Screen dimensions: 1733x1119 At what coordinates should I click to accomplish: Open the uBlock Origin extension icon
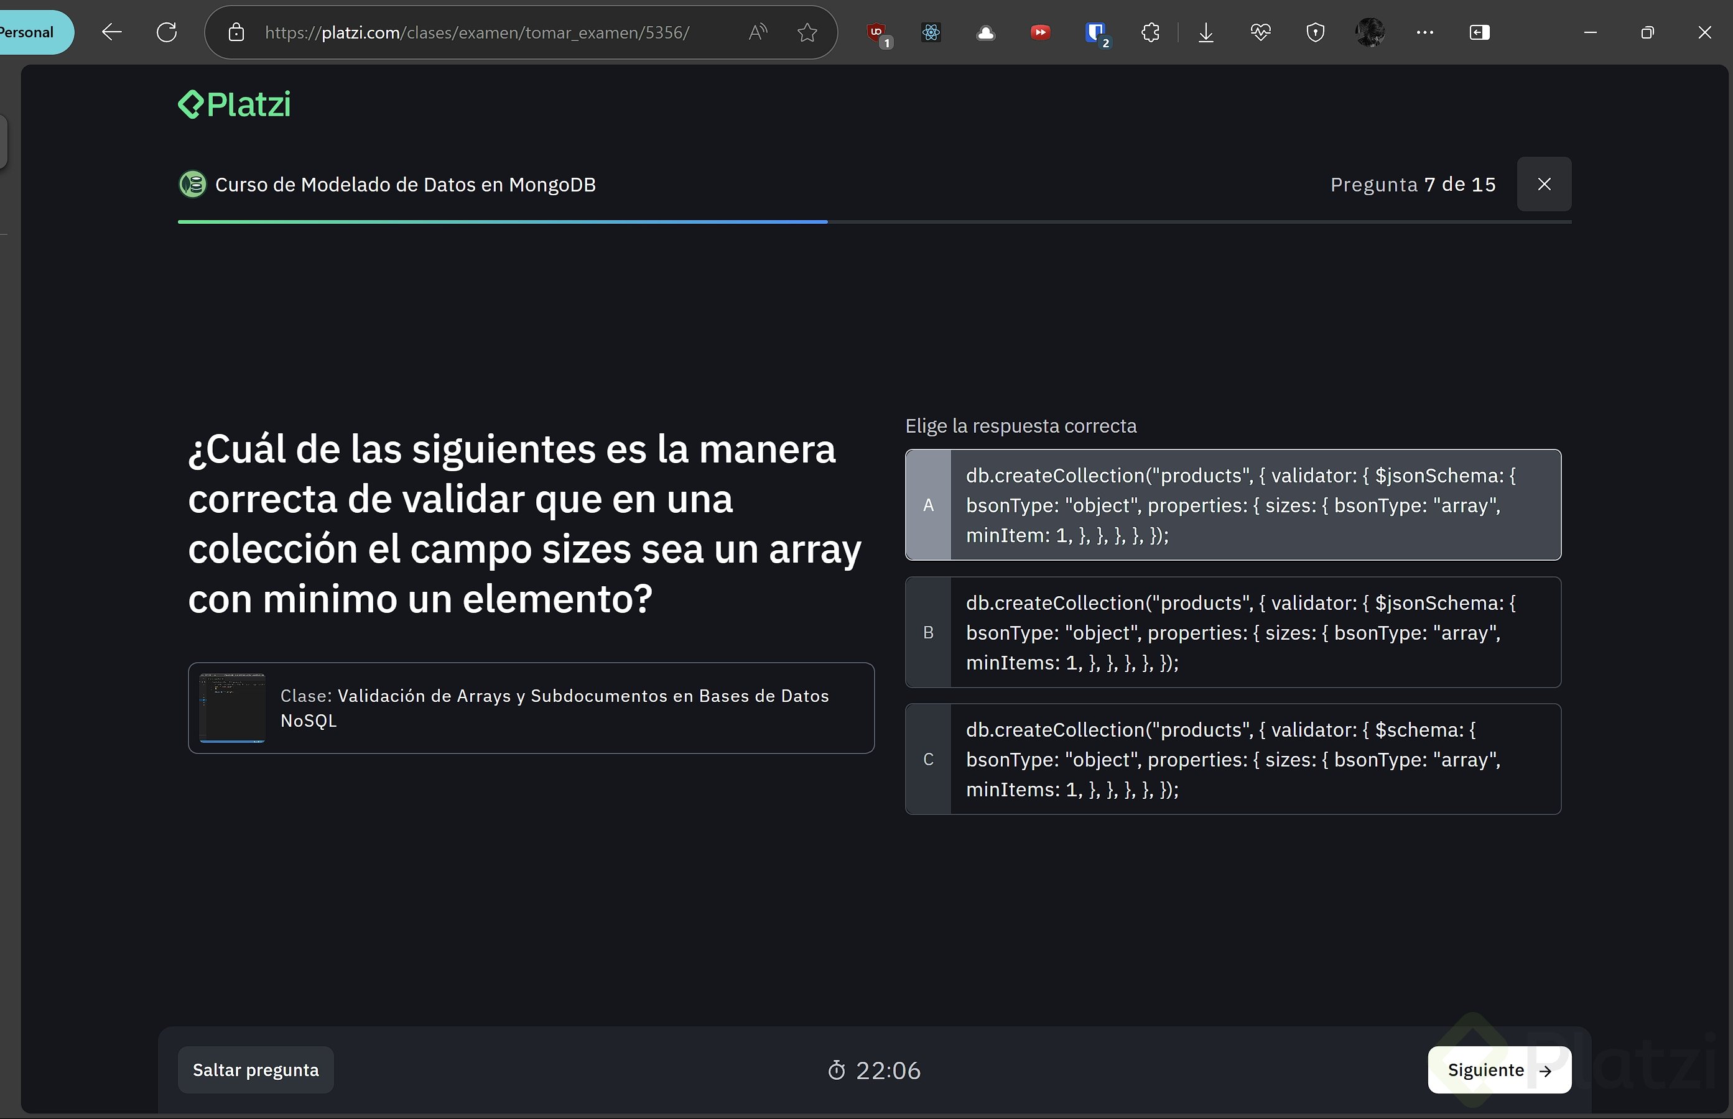pos(876,32)
